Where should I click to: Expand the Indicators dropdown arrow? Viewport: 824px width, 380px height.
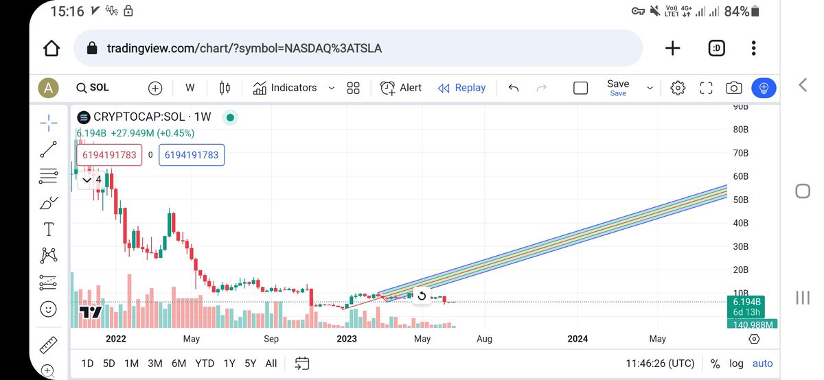(x=332, y=88)
